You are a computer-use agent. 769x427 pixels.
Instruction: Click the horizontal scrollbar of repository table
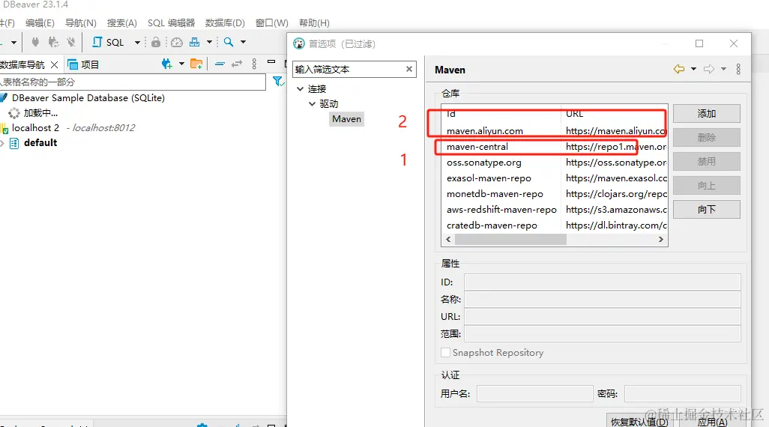[x=510, y=239]
